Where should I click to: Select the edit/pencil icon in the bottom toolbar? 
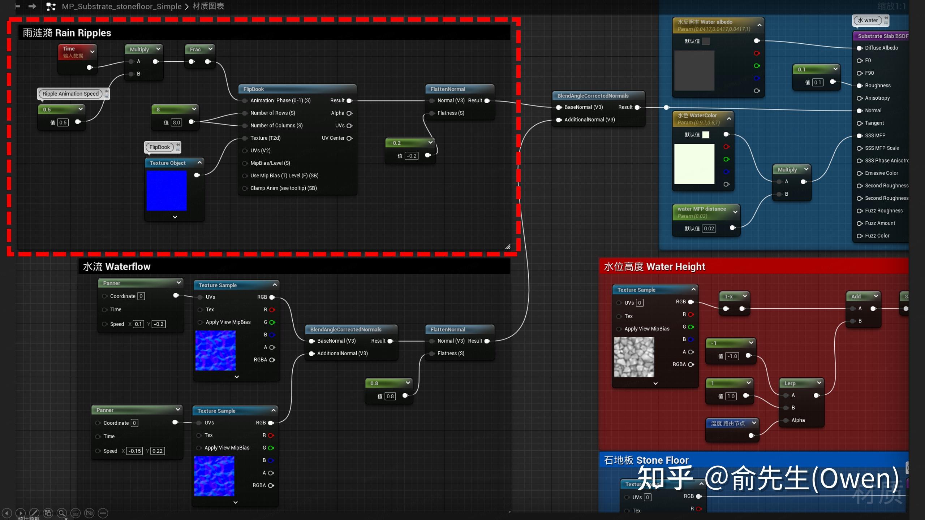tap(34, 513)
